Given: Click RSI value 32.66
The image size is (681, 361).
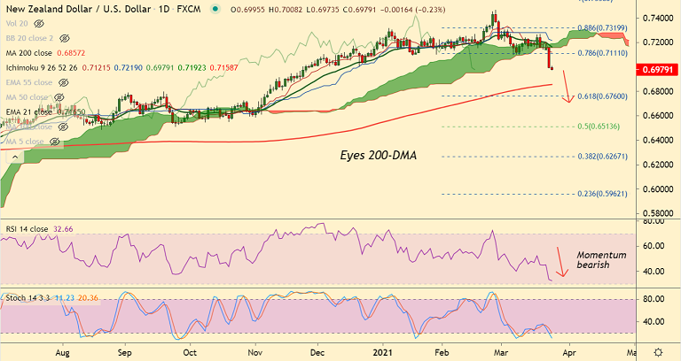Looking at the screenshot, I should 63,229.
